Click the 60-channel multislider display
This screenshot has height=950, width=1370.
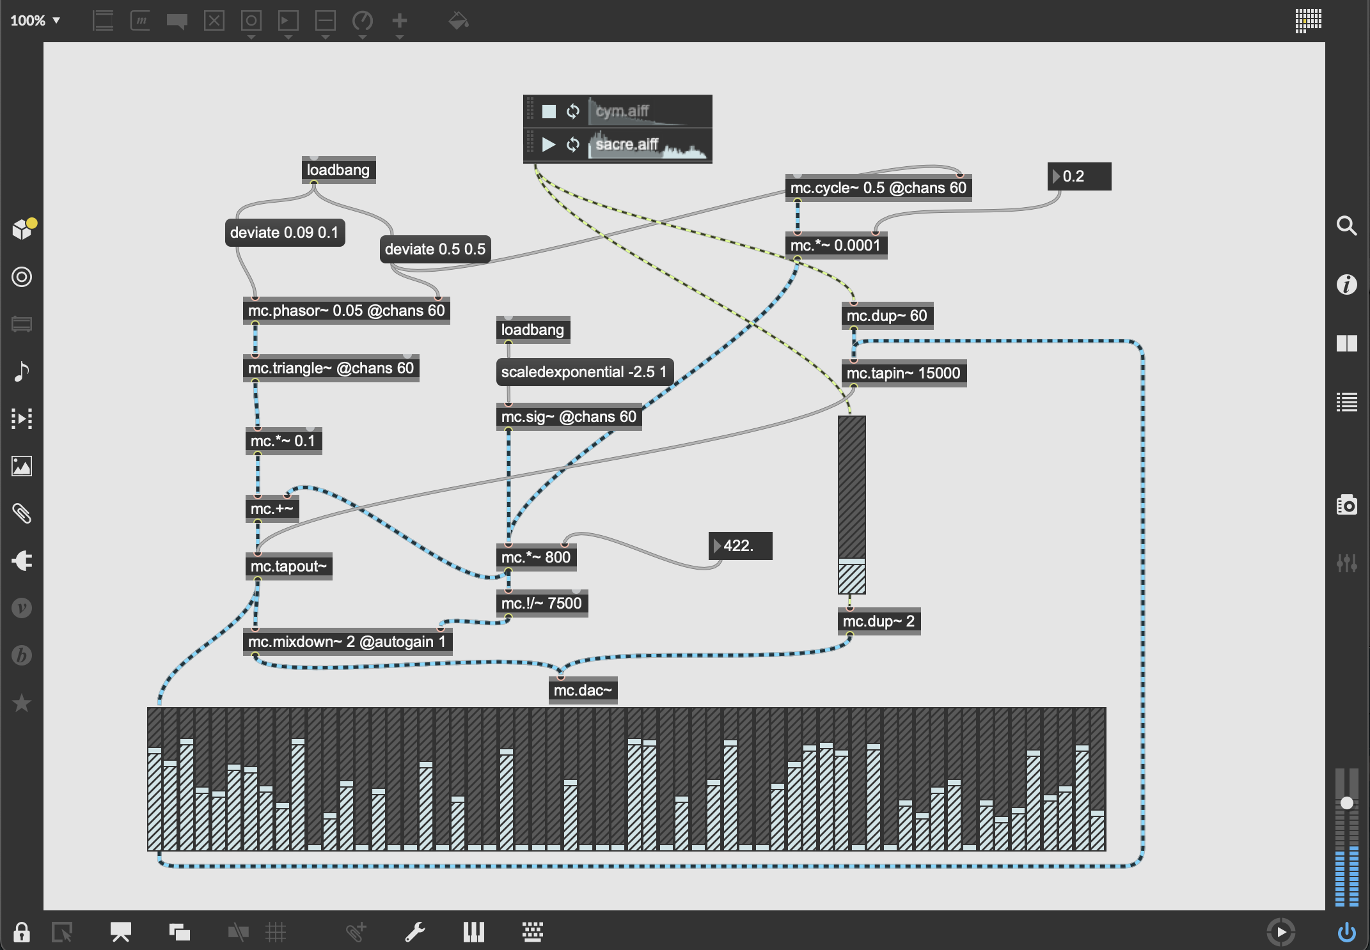627,779
